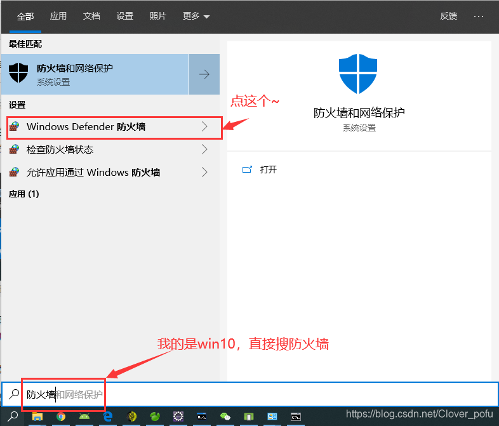Click the black shield icon of best match
Viewport: 499px width, 426px height.
pos(18,74)
